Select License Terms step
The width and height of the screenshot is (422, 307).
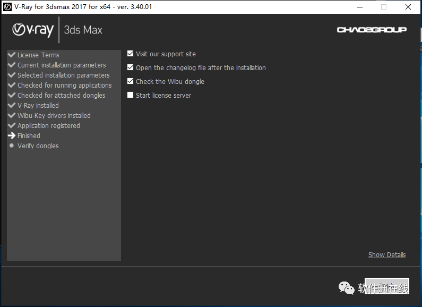(38, 55)
